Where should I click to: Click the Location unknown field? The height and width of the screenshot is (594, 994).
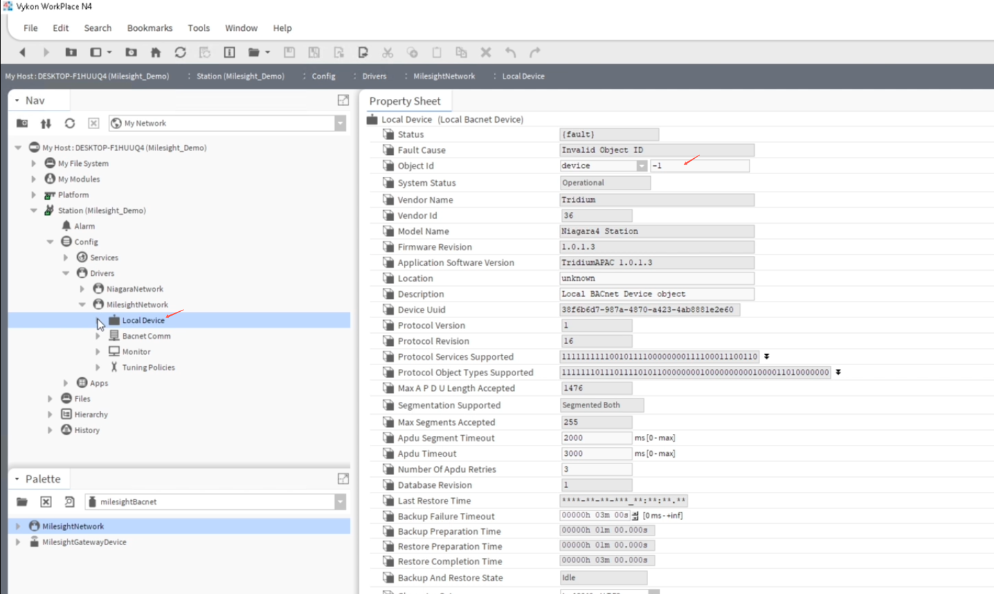click(656, 278)
